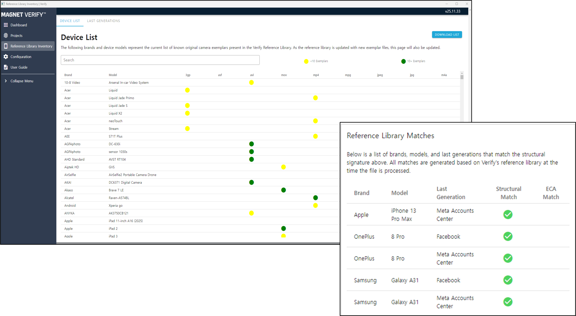
Task: Click the iPhone 13 Pro Max model cell
Action: coord(404,215)
